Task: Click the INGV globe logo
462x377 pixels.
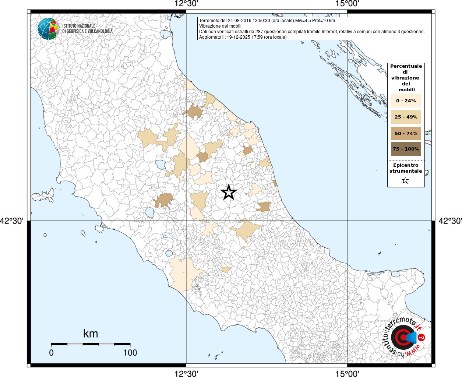Action: point(48,29)
